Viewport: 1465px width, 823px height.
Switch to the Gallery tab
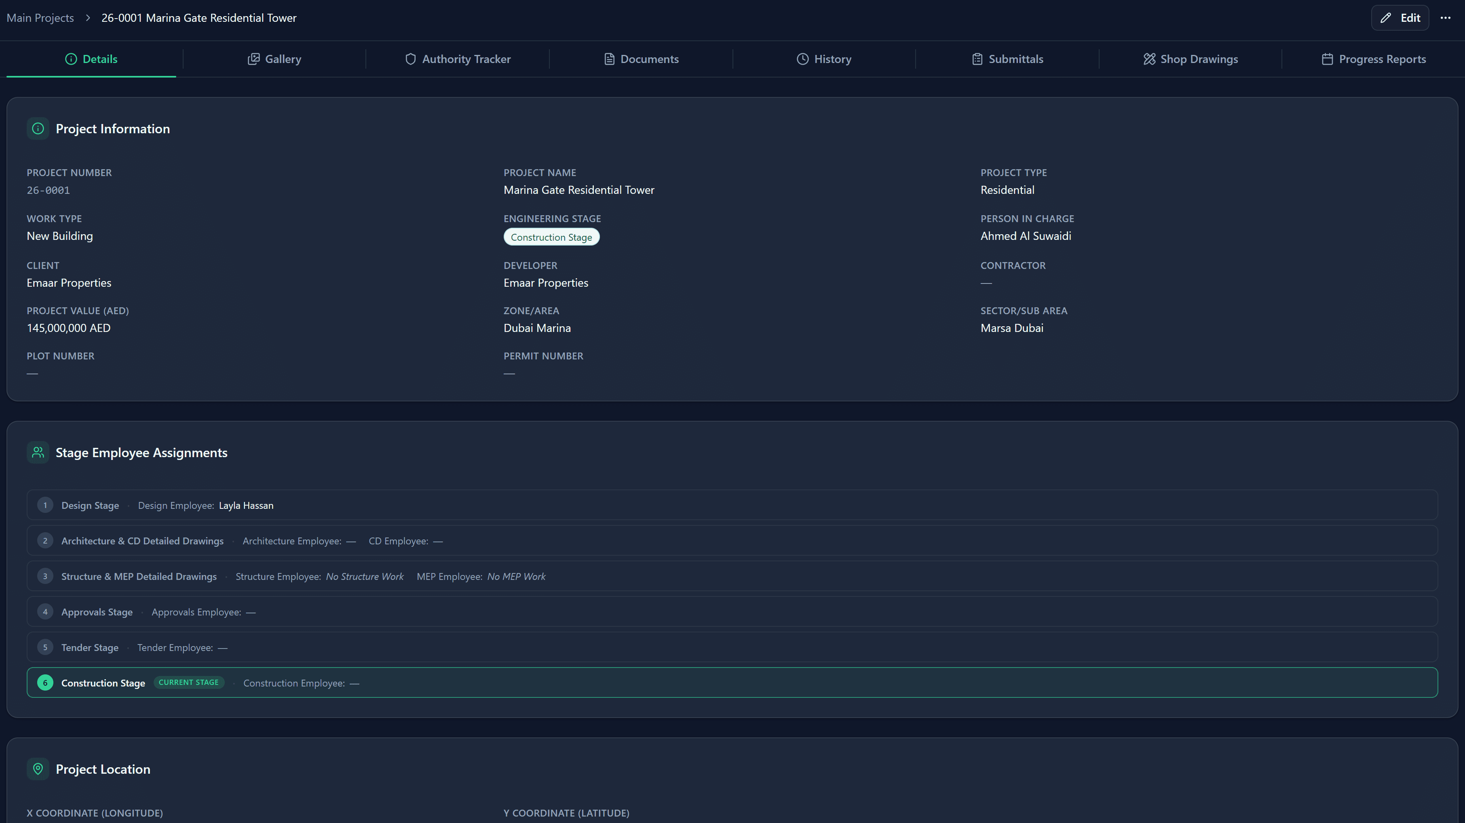point(274,59)
